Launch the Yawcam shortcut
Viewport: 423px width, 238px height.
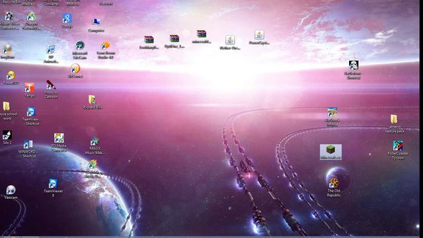11,190
